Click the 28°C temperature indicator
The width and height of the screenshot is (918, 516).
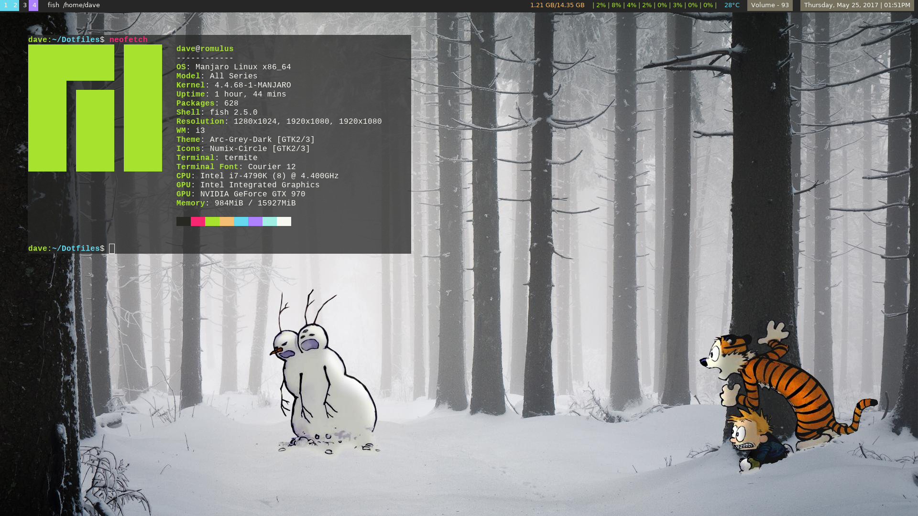(x=732, y=5)
